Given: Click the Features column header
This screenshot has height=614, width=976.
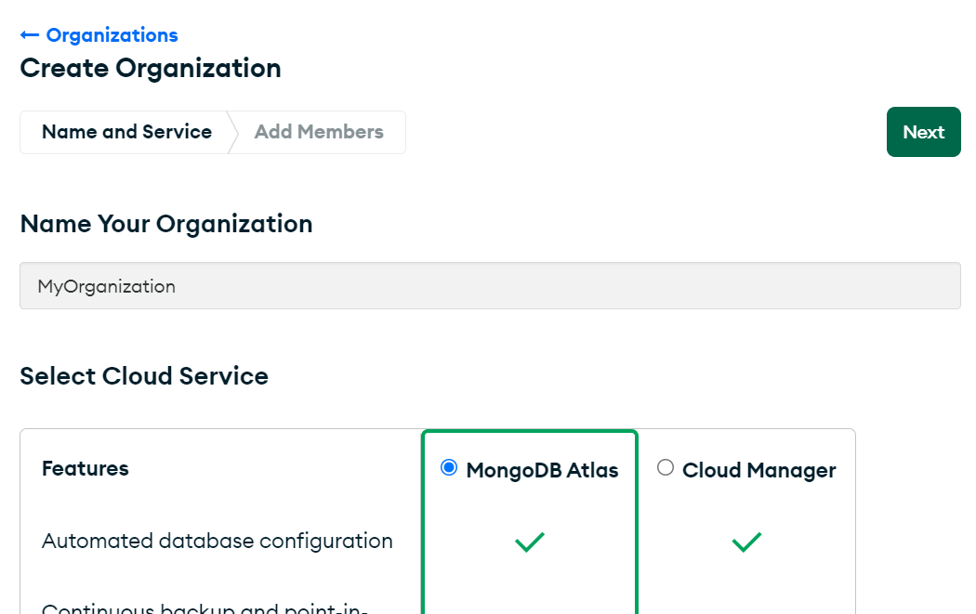Looking at the screenshot, I should click(x=86, y=468).
